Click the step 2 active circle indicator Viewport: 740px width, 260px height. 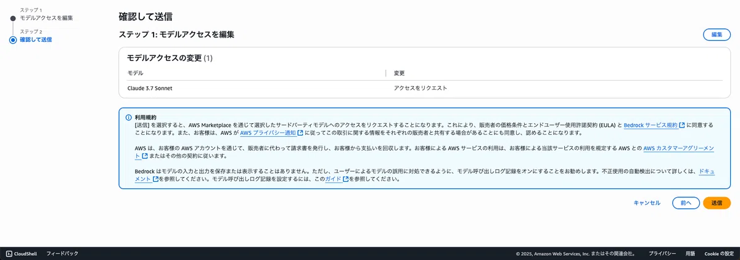pos(13,39)
